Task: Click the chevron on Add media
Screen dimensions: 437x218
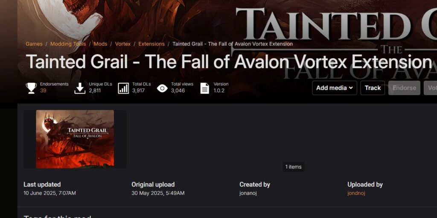Action: pyautogui.click(x=351, y=88)
